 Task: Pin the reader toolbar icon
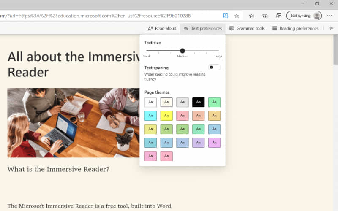[331, 28]
